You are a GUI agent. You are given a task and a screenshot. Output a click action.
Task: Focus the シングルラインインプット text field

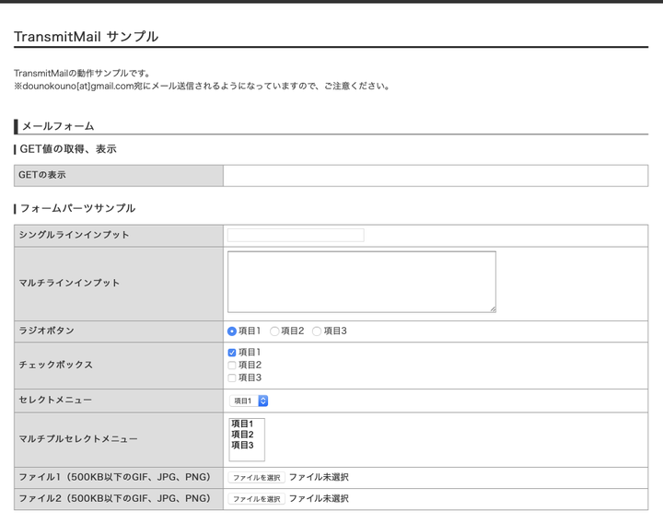click(296, 235)
